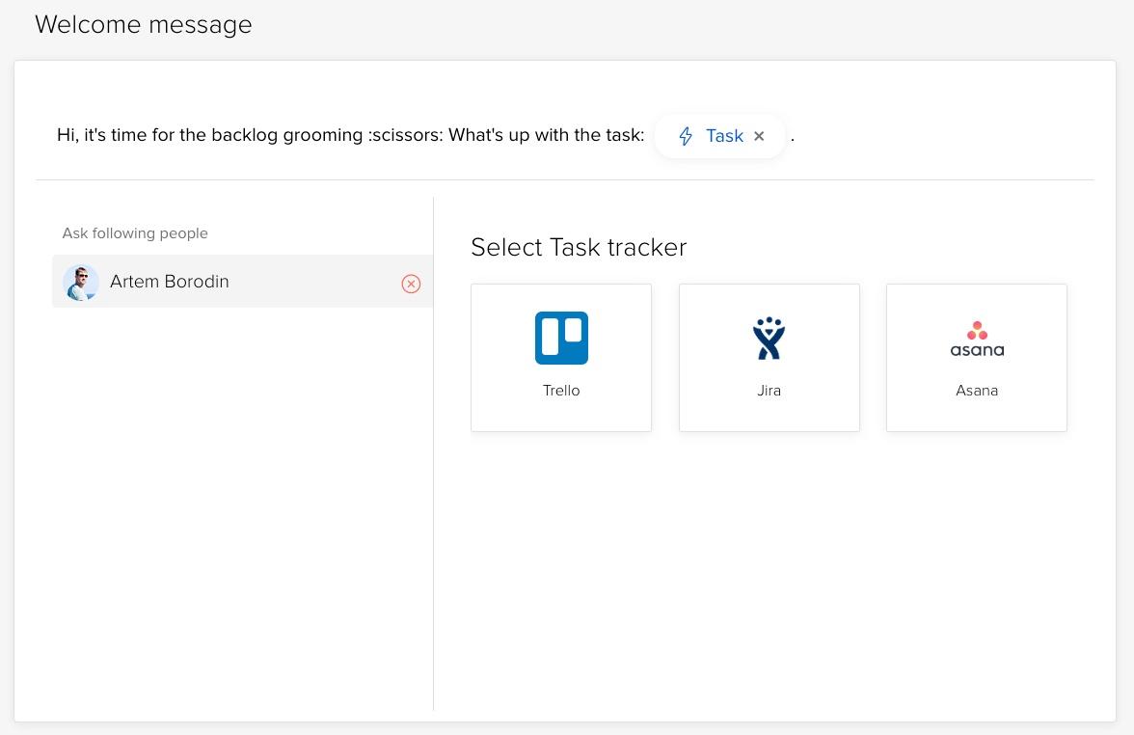
Task: Choose the Trello label under the card
Action: click(x=561, y=391)
